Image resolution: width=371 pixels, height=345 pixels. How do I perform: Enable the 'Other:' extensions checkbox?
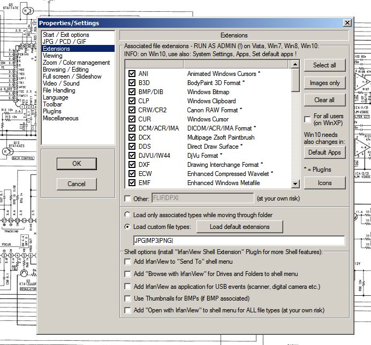point(127,198)
